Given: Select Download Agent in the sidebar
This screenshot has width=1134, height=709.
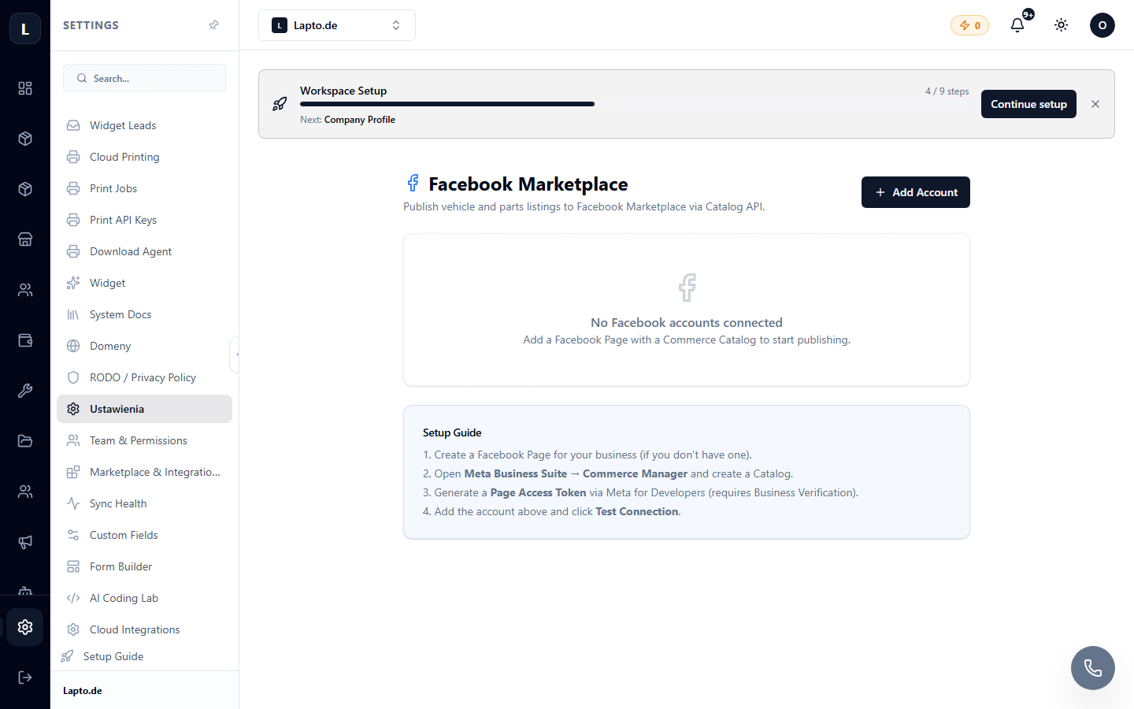Looking at the screenshot, I should coord(144,251).
